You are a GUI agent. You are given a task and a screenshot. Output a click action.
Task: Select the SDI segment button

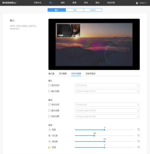pyautogui.click(x=74, y=10)
